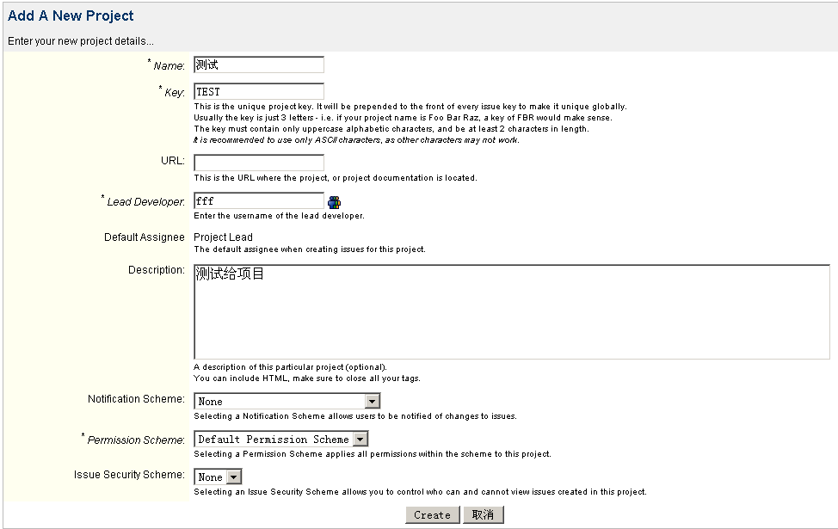The image size is (838, 529).
Task: Click the URL field label
Action: point(172,161)
